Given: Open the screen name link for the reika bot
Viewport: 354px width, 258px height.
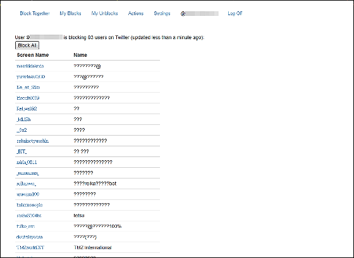Looking at the screenshot, I should click(x=26, y=184).
